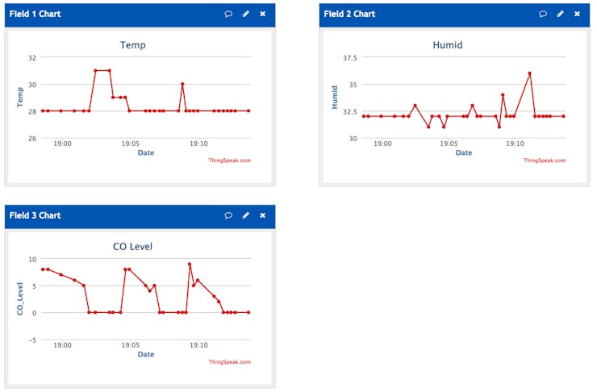Close the Field 1 Chart widget
This screenshot has height=392, width=597.
point(263,14)
